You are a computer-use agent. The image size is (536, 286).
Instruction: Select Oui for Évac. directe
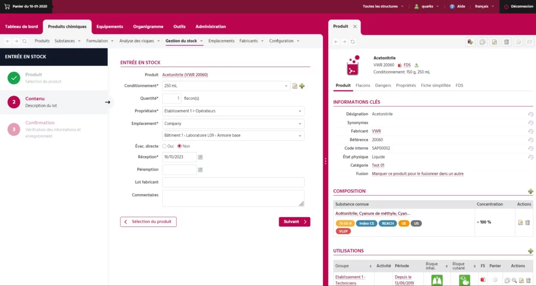click(x=164, y=146)
